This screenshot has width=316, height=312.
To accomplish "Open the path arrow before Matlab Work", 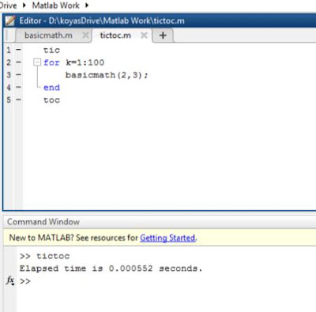I will [24, 5].
